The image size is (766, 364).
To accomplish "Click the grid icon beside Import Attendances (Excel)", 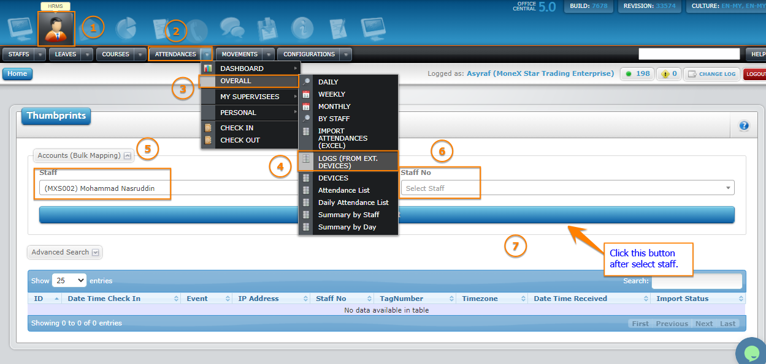I will (306, 131).
